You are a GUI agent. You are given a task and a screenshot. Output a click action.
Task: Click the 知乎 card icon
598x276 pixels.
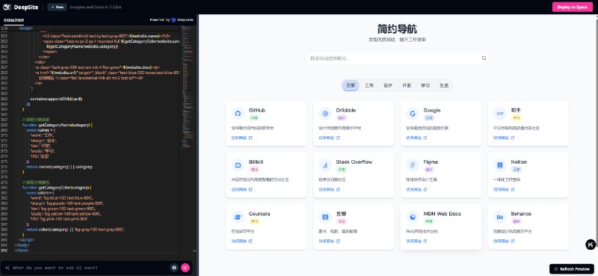(499, 114)
